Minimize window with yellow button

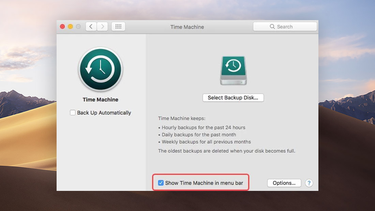[70, 27]
